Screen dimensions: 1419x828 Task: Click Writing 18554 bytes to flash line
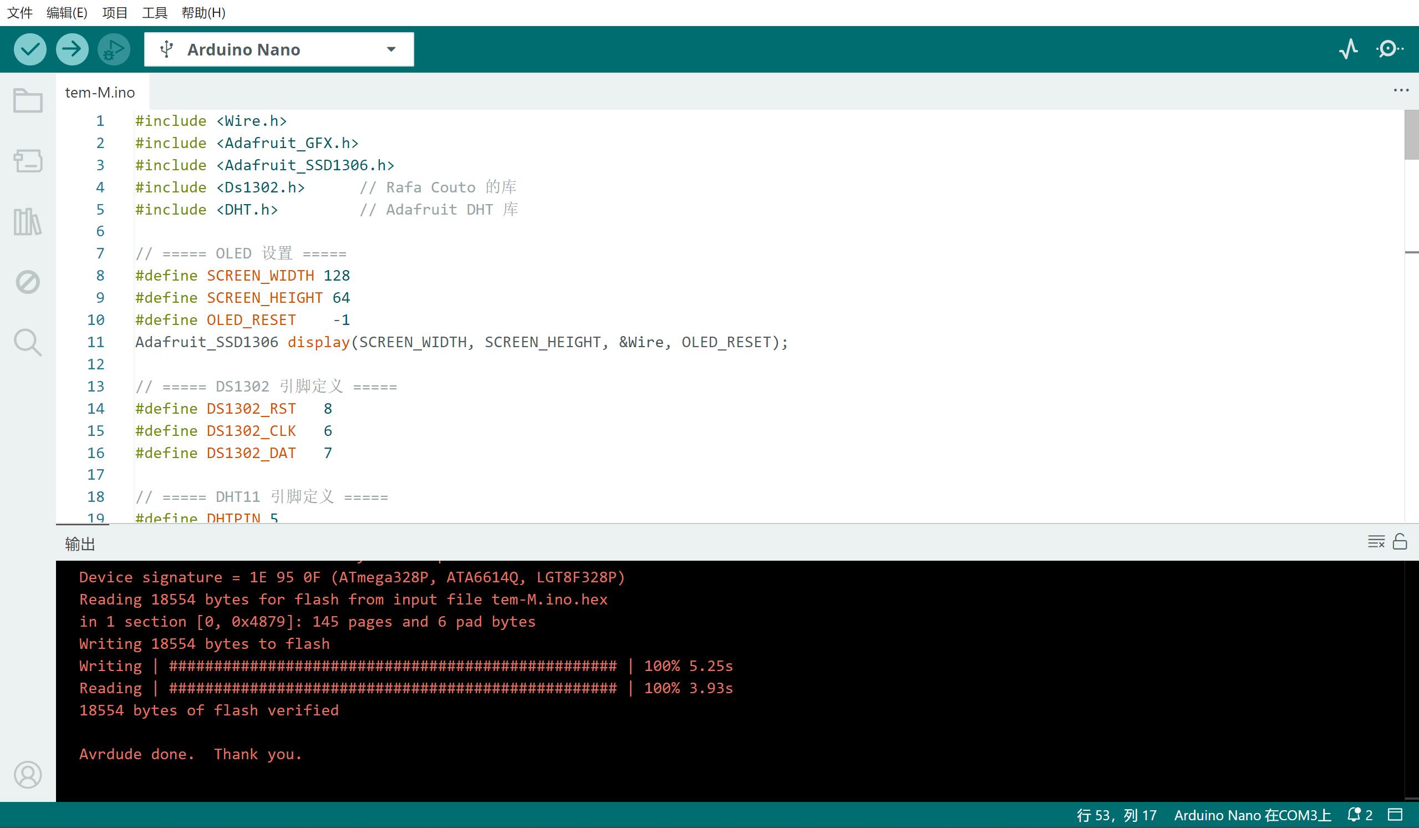coord(205,644)
